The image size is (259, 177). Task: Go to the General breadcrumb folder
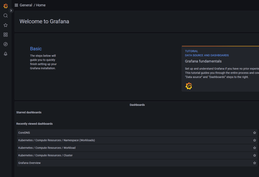point(26,5)
